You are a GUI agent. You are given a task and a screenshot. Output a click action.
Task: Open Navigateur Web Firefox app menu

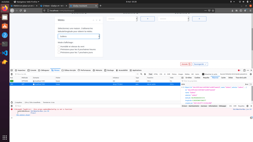26,2
